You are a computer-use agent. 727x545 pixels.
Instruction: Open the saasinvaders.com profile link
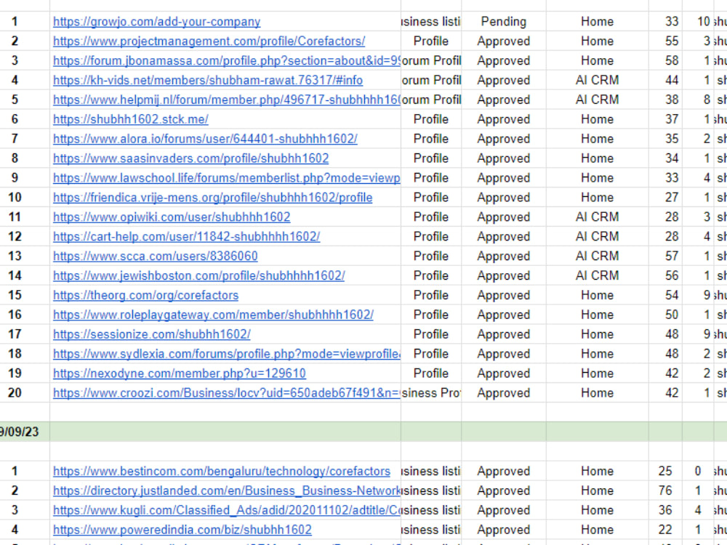point(190,158)
